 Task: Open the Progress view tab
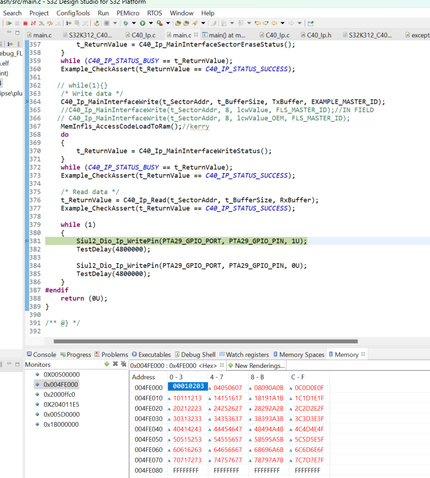pyautogui.click(x=76, y=355)
